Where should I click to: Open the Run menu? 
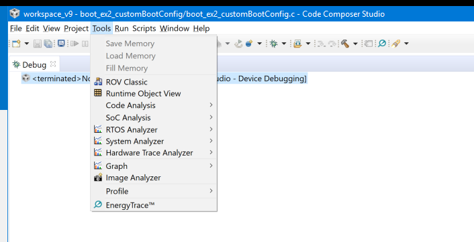coord(122,28)
